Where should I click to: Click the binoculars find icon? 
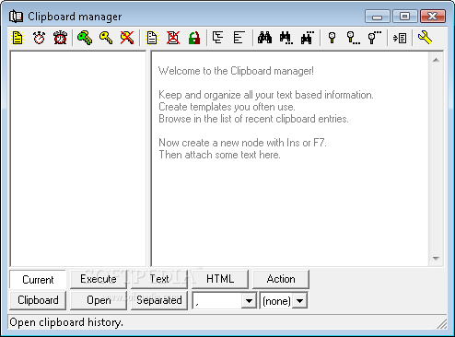264,38
